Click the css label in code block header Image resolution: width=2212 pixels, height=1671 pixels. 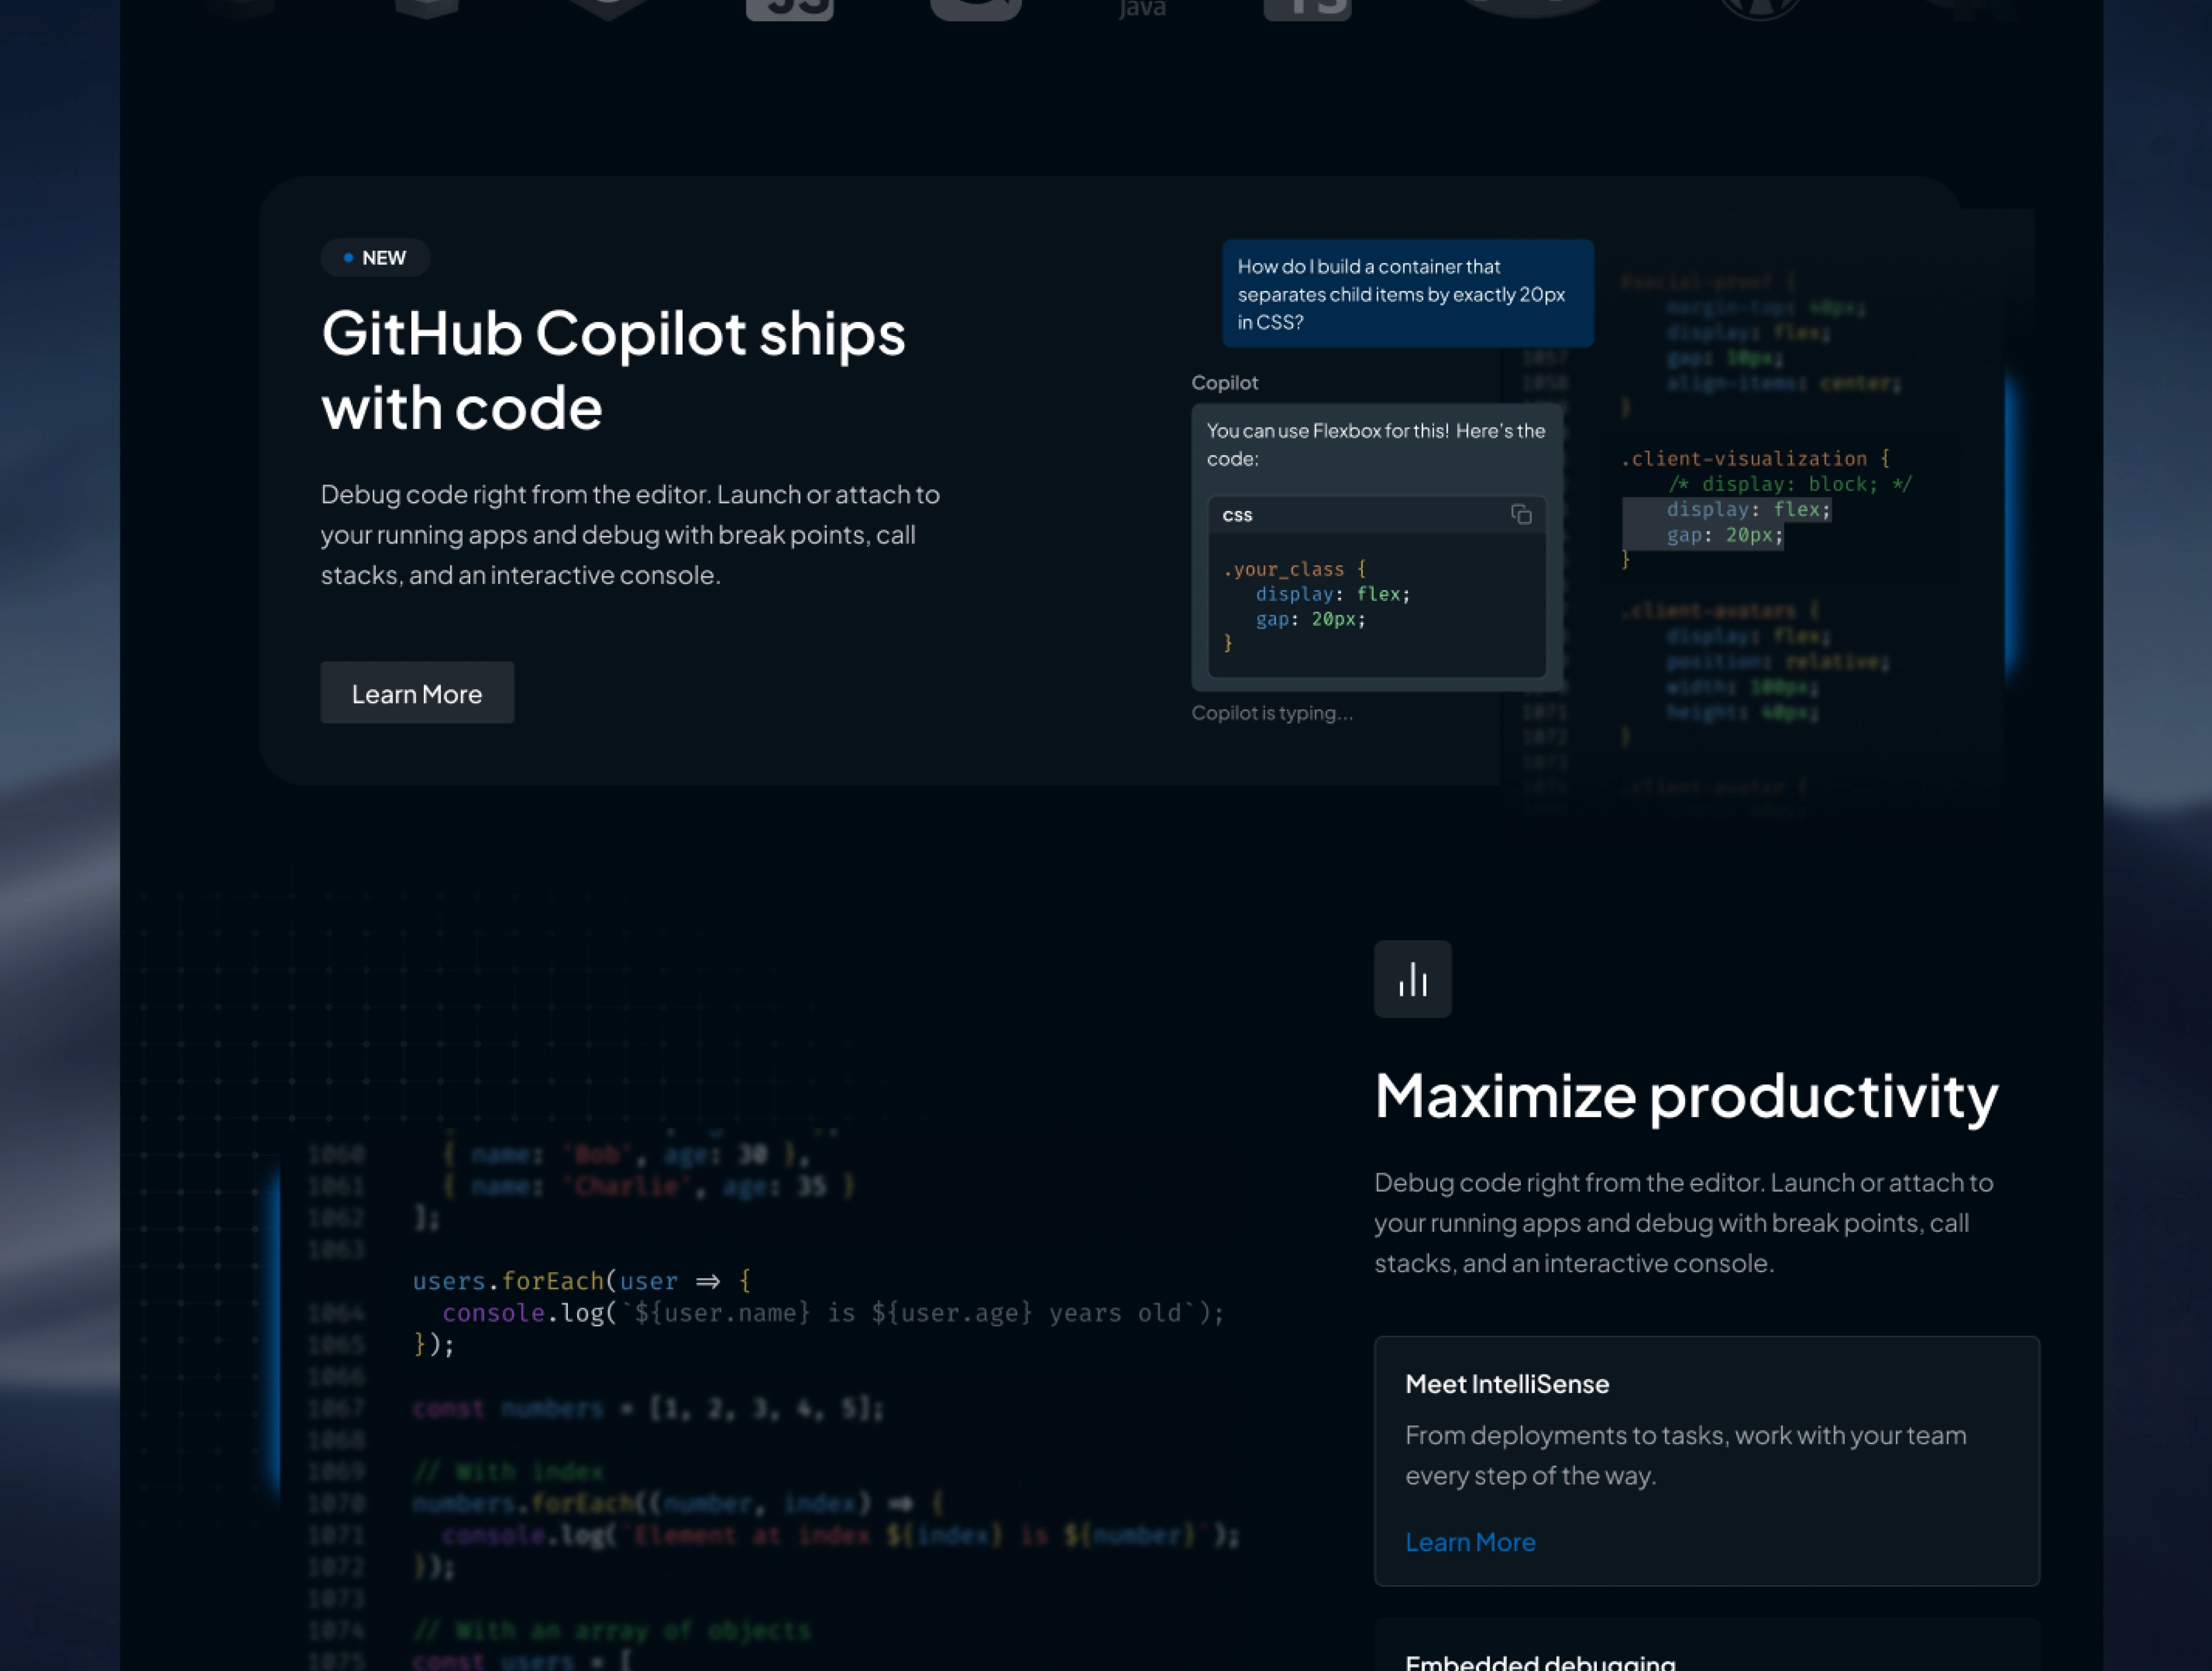click(x=1237, y=515)
